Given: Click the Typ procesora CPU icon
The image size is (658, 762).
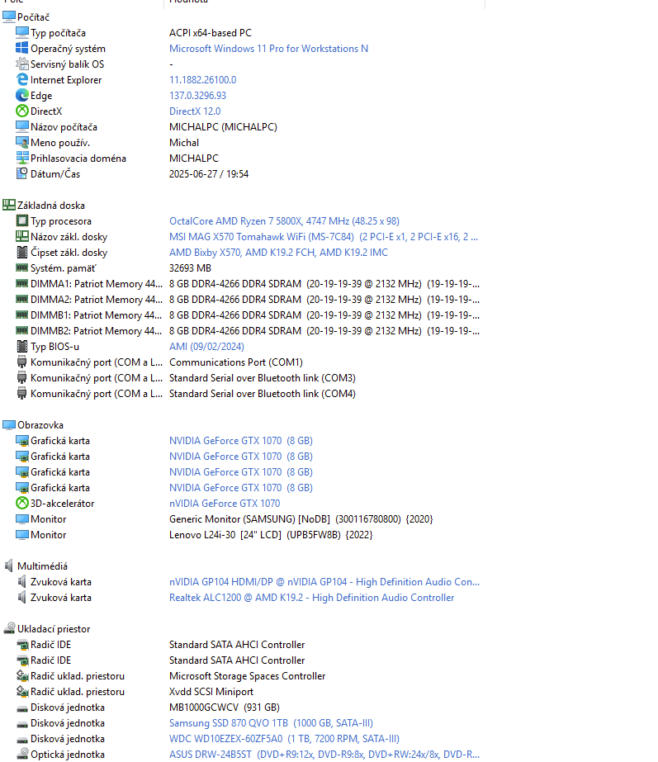Looking at the screenshot, I should coord(21,220).
